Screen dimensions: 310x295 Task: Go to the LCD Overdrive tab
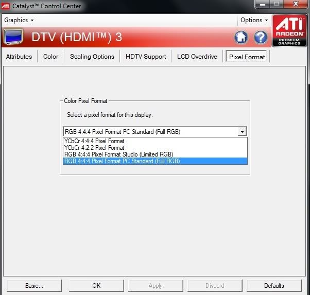coord(197,57)
